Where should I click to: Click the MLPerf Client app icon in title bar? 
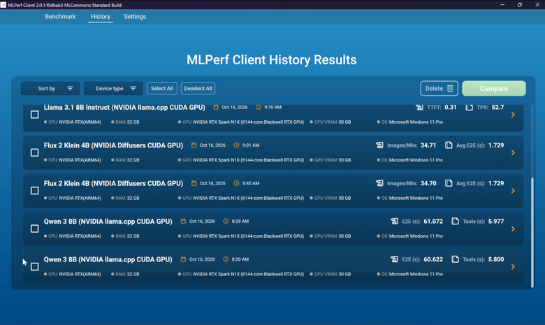(x=3, y=5)
